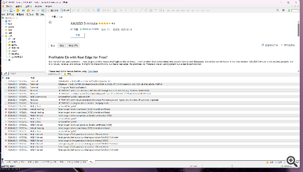Toggle the chart shift icon
Viewport: 303px width, 172px height.
pos(109,10)
